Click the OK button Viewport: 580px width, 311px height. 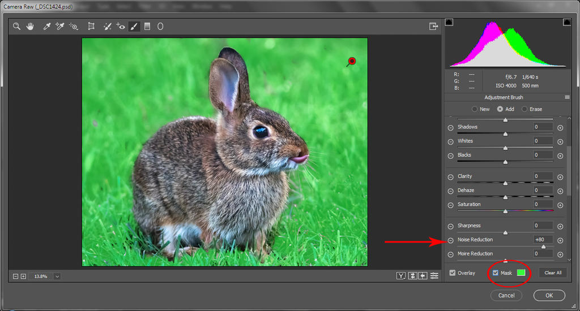click(549, 295)
